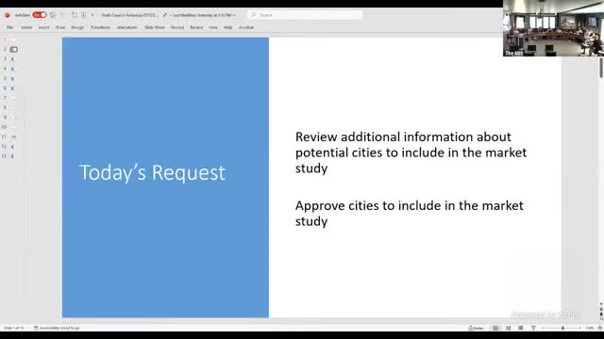
Task: Switch to Slide Sorter view icon
Action: tap(508, 328)
